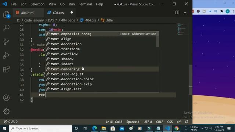Screen dimensions: 235x132
Task: Click the feedback icon in status bar
Action: [179, 122]
